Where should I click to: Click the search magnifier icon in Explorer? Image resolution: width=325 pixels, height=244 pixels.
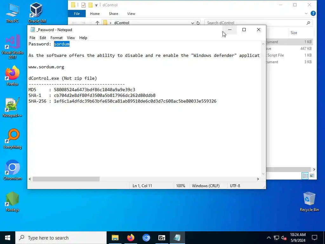tap(308, 23)
